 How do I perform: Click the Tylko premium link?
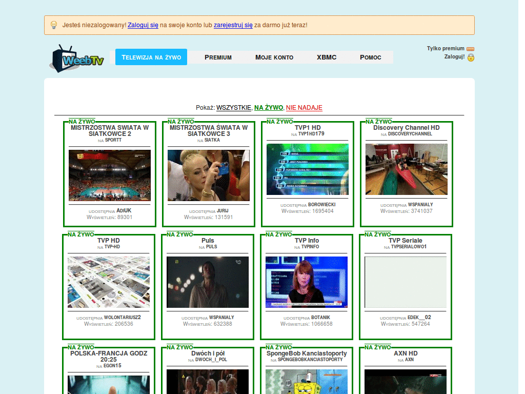point(446,49)
